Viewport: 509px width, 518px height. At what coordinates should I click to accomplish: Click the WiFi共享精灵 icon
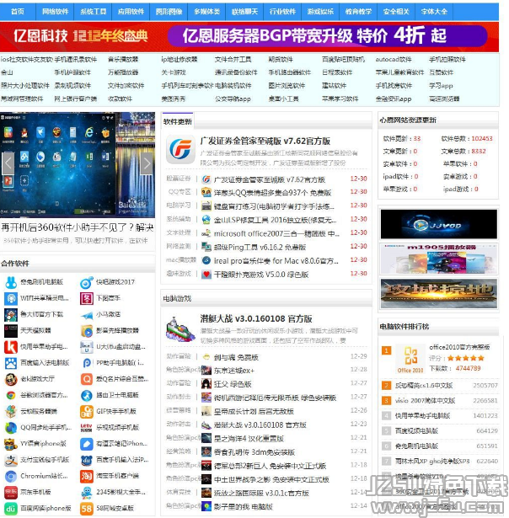(x=11, y=298)
